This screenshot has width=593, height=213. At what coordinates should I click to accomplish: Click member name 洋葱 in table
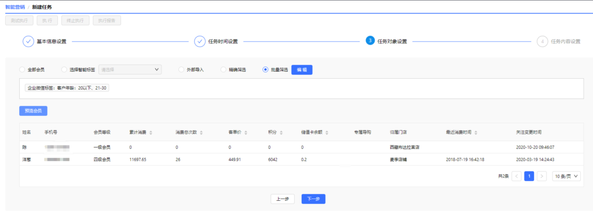pos(27,160)
